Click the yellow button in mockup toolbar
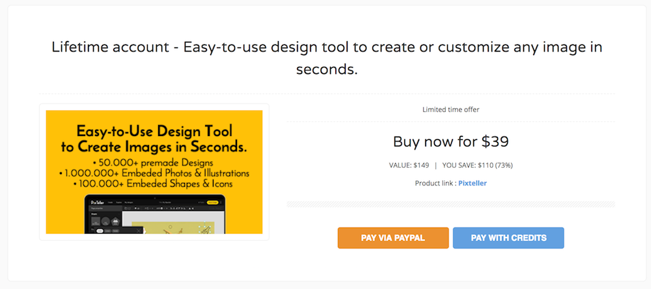 [x=212, y=204]
